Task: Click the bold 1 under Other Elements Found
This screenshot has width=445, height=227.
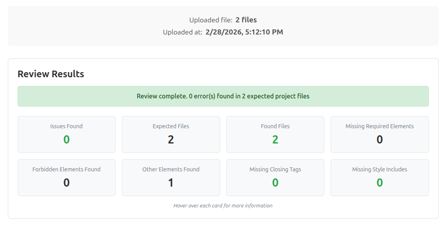Action: (x=171, y=182)
